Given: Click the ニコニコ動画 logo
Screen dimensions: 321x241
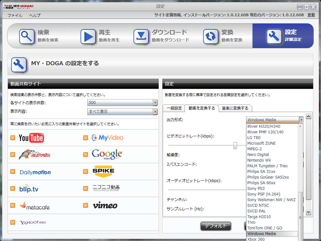Looking at the screenshot, I should pyautogui.click(x=106, y=188).
